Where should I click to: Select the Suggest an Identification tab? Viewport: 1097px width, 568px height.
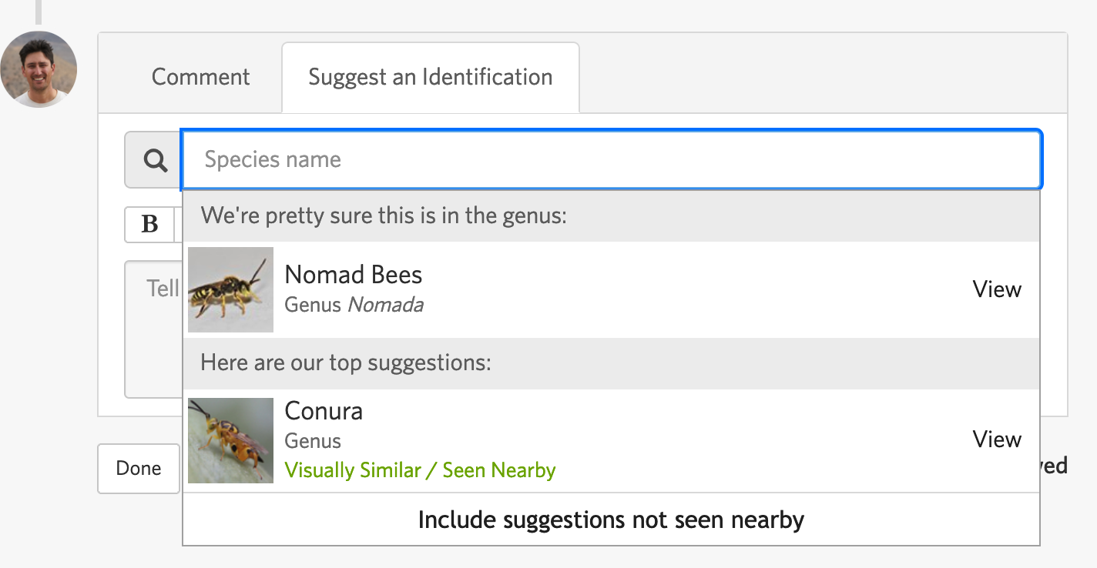click(430, 77)
